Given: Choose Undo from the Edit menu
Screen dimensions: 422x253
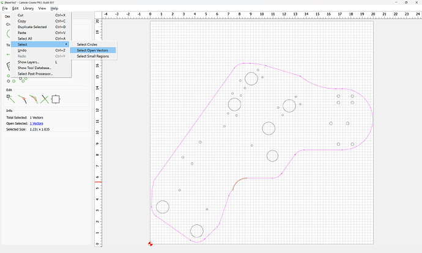Looking at the screenshot, I should pos(41,50).
